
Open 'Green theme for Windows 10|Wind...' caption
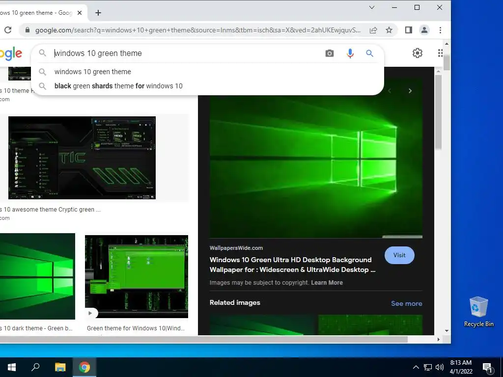(x=136, y=328)
